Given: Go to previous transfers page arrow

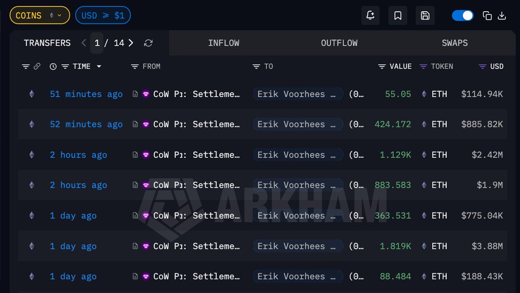Looking at the screenshot, I should pyautogui.click(x=84, y=43).
